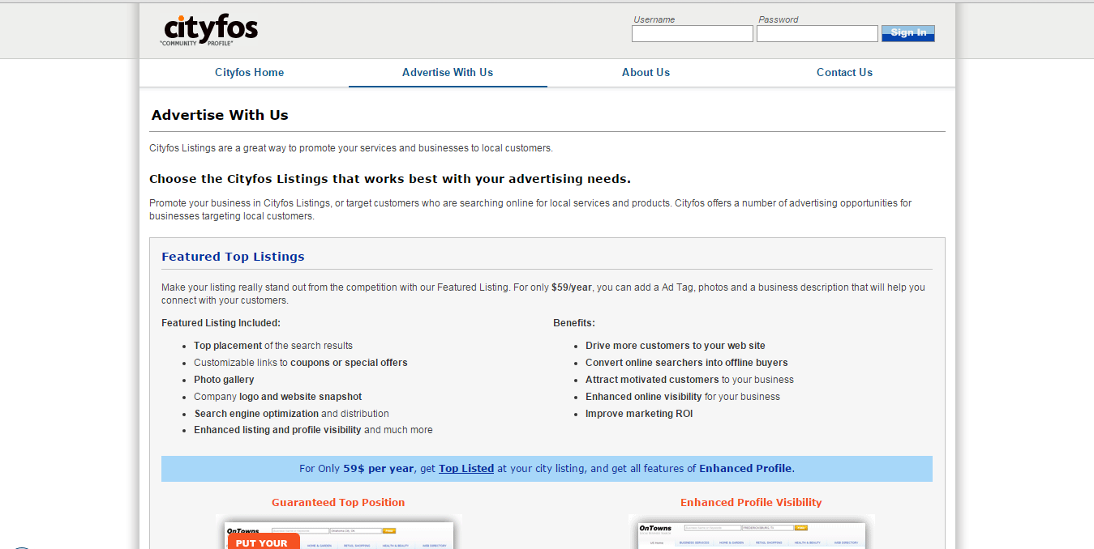Click the 'Company logo and website snapshot' item
This screenshot has height=549, width=1094.
coord(278,397)
